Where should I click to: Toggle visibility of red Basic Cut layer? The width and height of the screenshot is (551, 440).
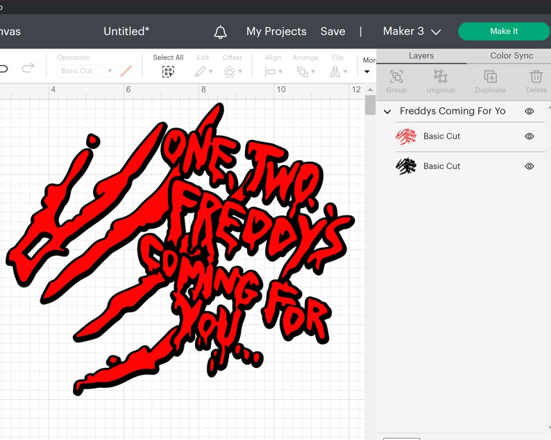tap(529, 136)
